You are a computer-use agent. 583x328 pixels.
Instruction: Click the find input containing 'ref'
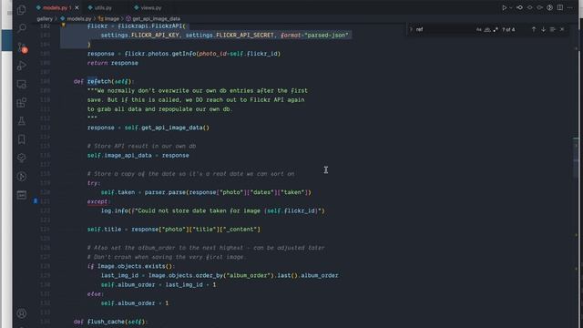point(444,29)
